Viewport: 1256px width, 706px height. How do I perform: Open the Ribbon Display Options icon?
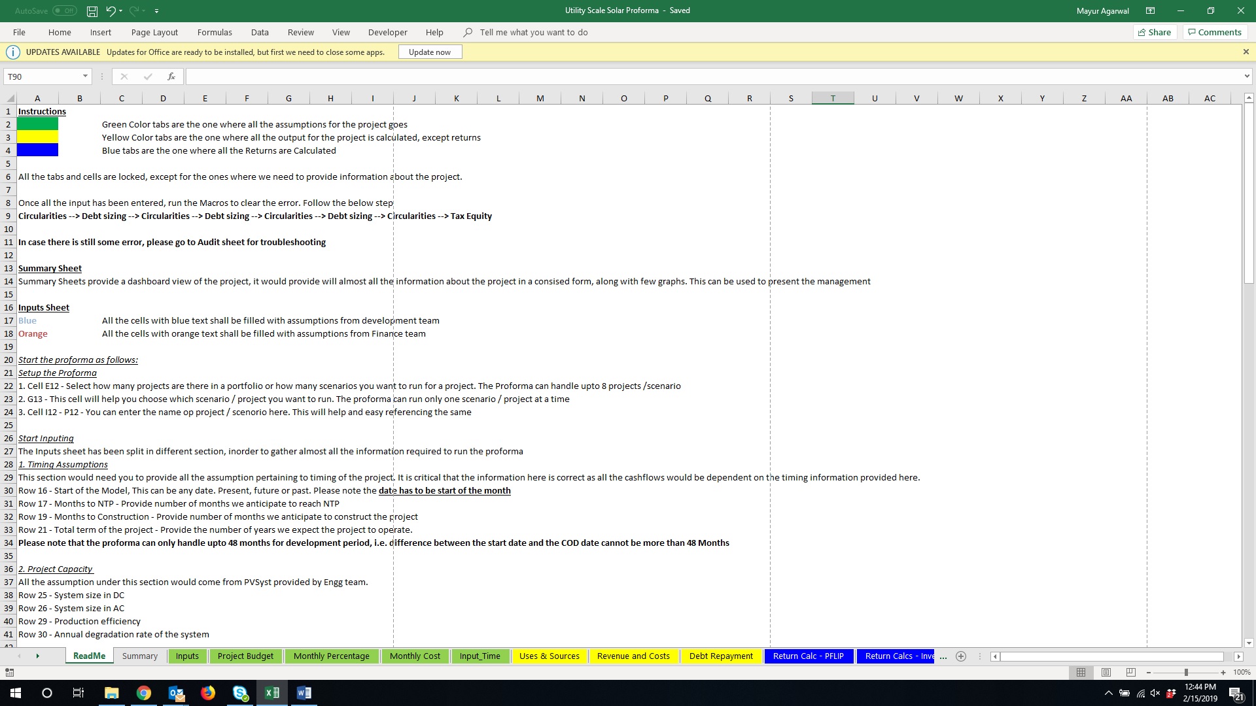1150,11
